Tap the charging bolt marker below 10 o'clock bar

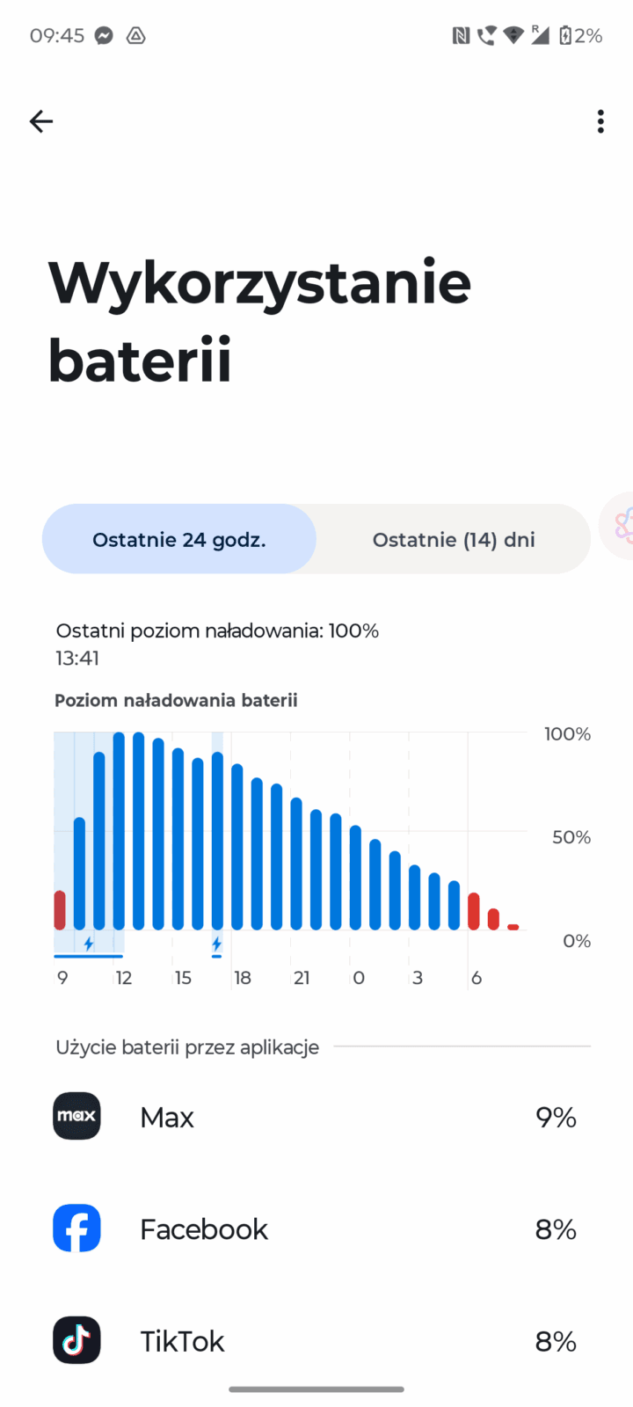click(x=89, y=944)
